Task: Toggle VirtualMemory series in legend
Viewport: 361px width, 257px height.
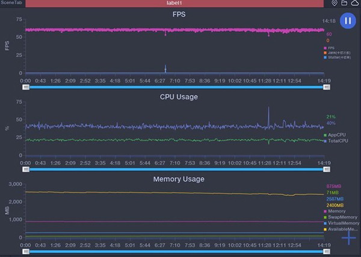Action: [x=342, y=223]
